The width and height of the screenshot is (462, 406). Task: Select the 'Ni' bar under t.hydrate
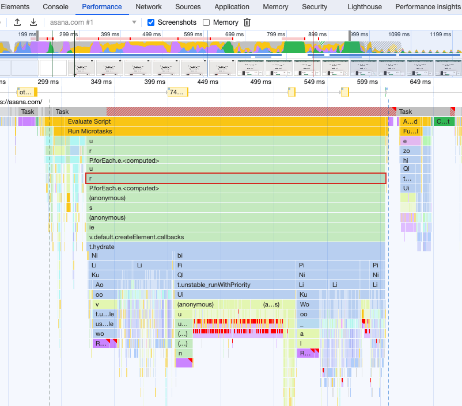click(x=130, y=255)
